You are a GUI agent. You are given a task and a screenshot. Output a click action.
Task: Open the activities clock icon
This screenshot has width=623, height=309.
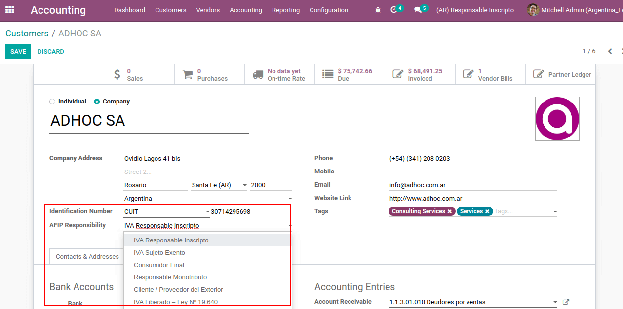point(394,10)
